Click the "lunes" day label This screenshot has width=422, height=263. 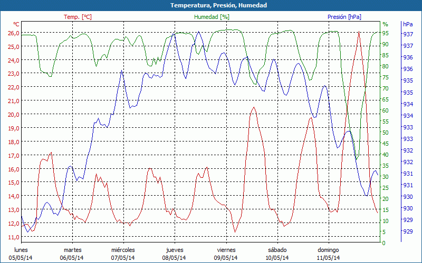[x=21, y=250]
